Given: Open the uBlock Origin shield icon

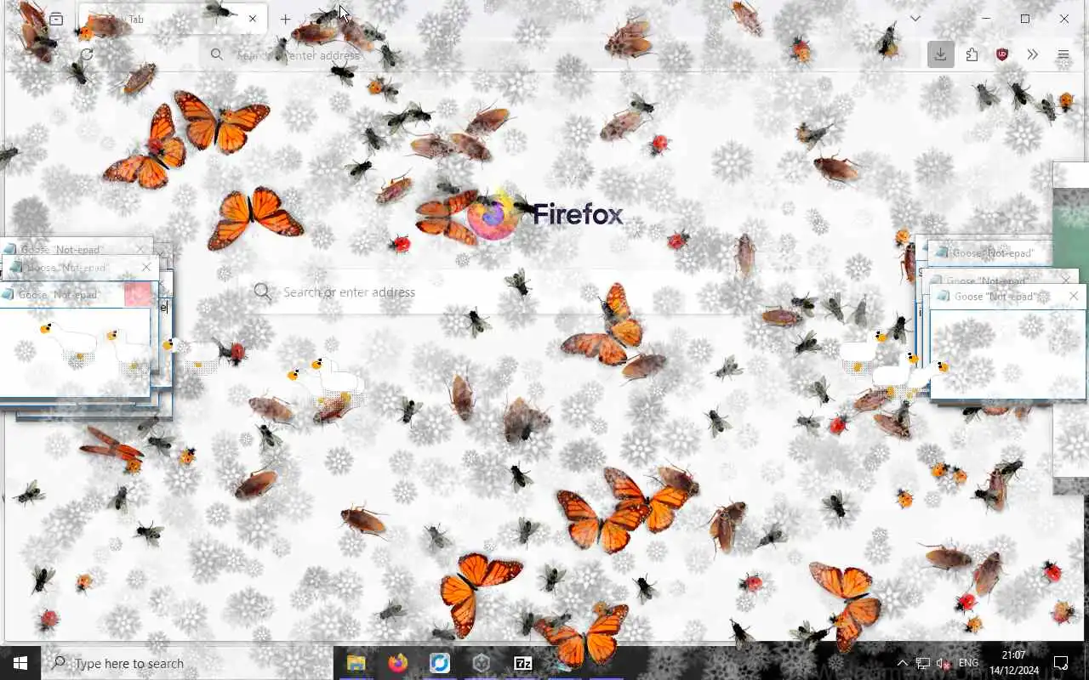Looking at the screenshot, I should click(1002, 54).
